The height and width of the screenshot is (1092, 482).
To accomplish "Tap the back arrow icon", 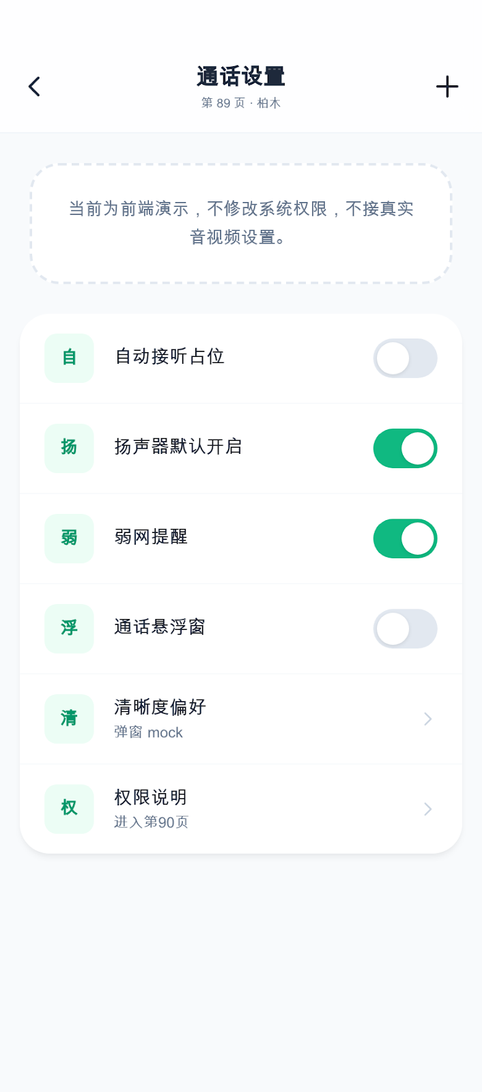I will click(x=34, y=87).
